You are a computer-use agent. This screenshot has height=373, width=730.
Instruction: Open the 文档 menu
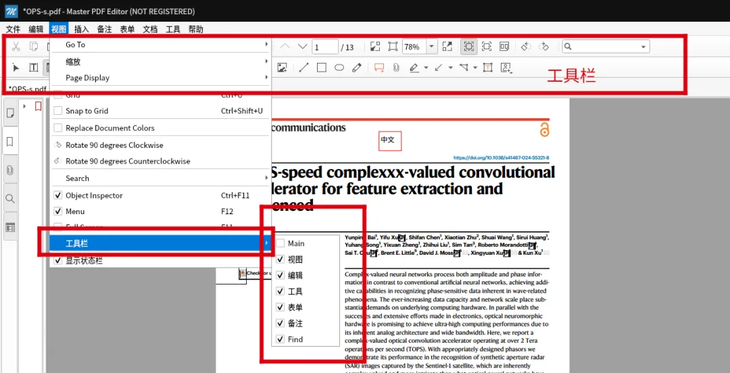point(150,29)
